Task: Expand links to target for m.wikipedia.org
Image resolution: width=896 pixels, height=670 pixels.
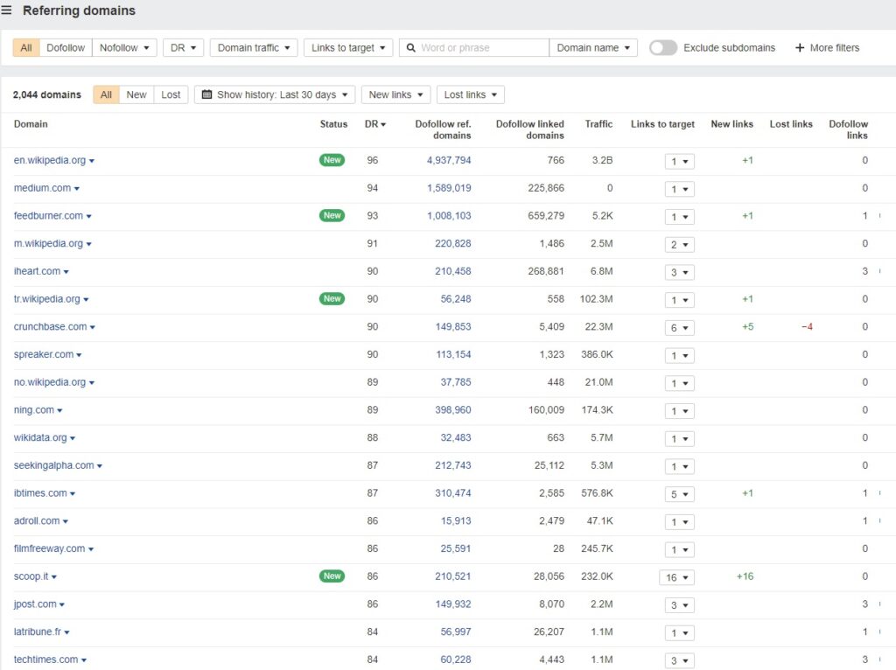Action: (679, 244)
